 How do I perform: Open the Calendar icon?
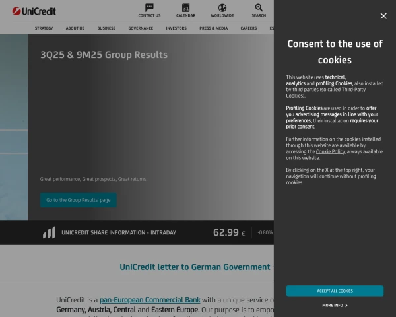pos(185,7)
